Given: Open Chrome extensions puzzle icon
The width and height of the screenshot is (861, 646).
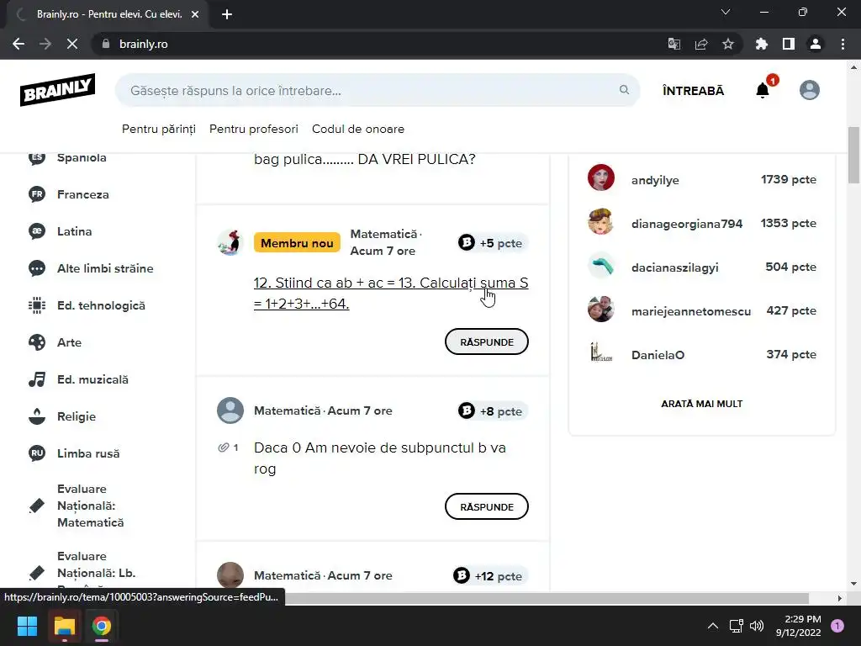Looking at the screenshot, I should pyautogui.click(x=762, y=44).
